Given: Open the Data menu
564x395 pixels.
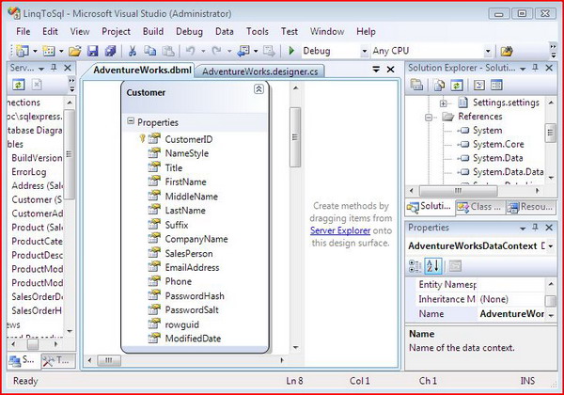Looking at the screenshot, I should [x=225, y=32].
